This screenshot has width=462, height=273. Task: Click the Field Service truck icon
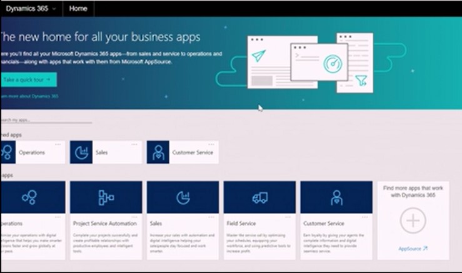click(259, 198)
